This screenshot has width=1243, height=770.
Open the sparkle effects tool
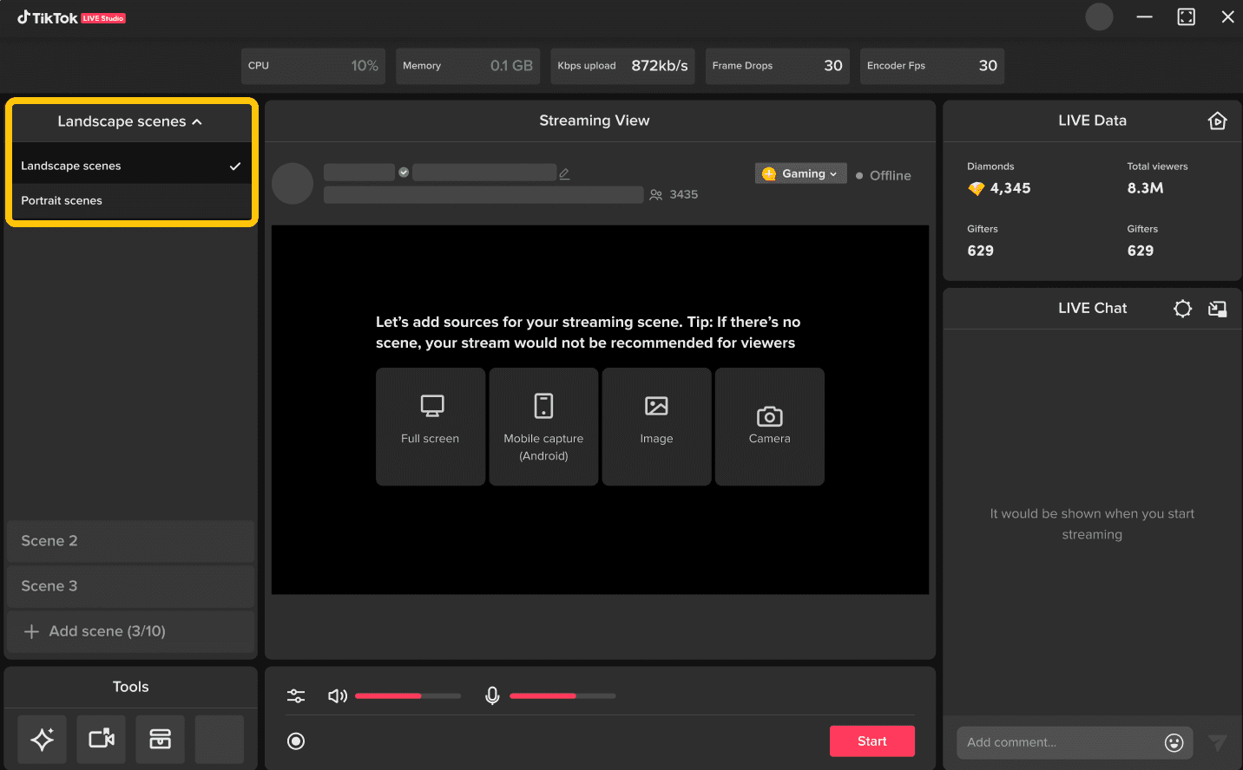click(42, 739)
